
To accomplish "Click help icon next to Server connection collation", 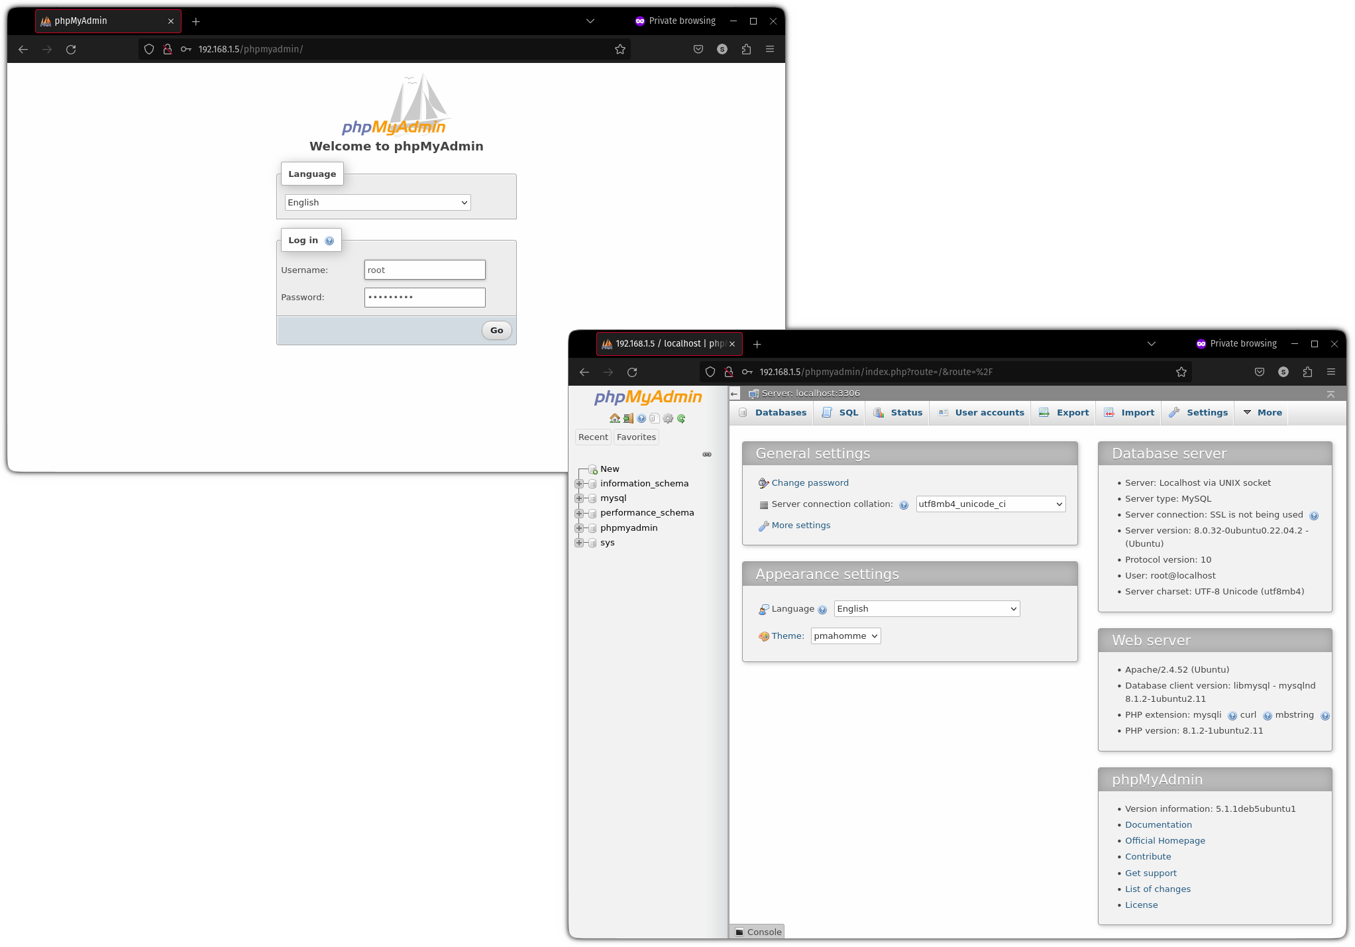I will coord(903,505).
